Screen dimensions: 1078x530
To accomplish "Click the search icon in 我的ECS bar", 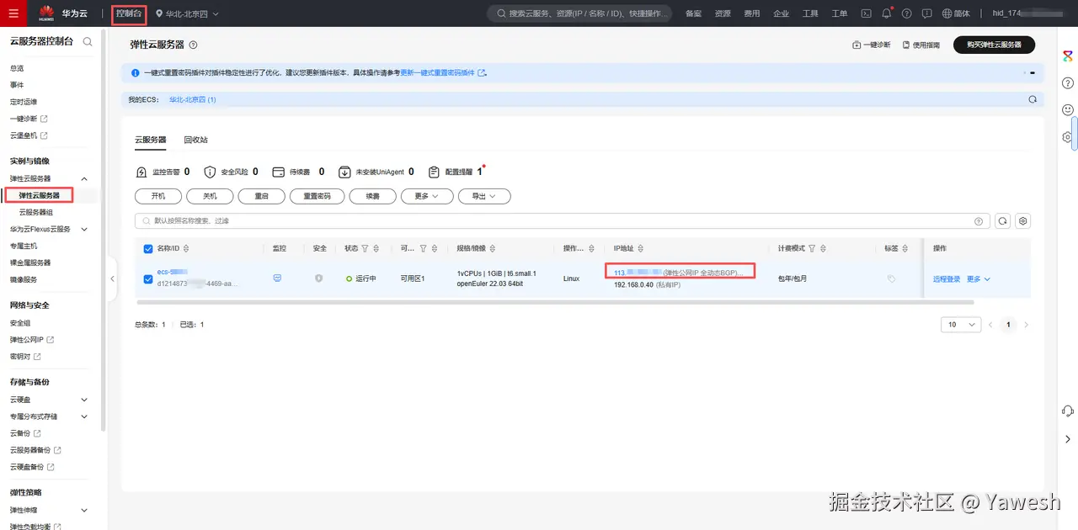I will (1033, 99).
